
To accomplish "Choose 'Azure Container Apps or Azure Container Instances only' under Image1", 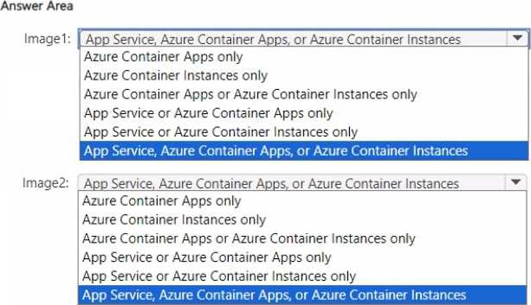I will click(x=250, y=94).
